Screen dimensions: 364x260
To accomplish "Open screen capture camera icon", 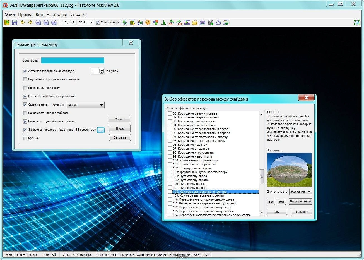I will (210, 22).
